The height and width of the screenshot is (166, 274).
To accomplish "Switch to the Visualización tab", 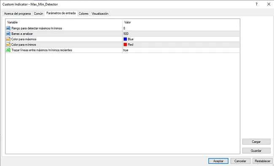I will (100, 13).
